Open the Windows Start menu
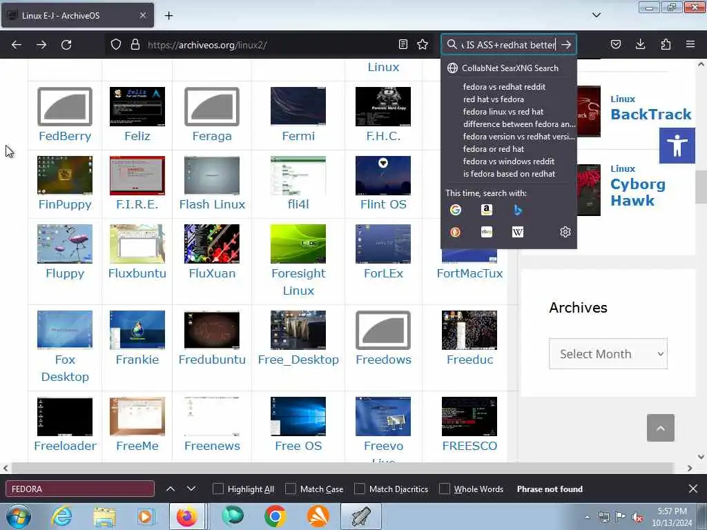Screen dimensions: 707x530 [x=19, y=516]
